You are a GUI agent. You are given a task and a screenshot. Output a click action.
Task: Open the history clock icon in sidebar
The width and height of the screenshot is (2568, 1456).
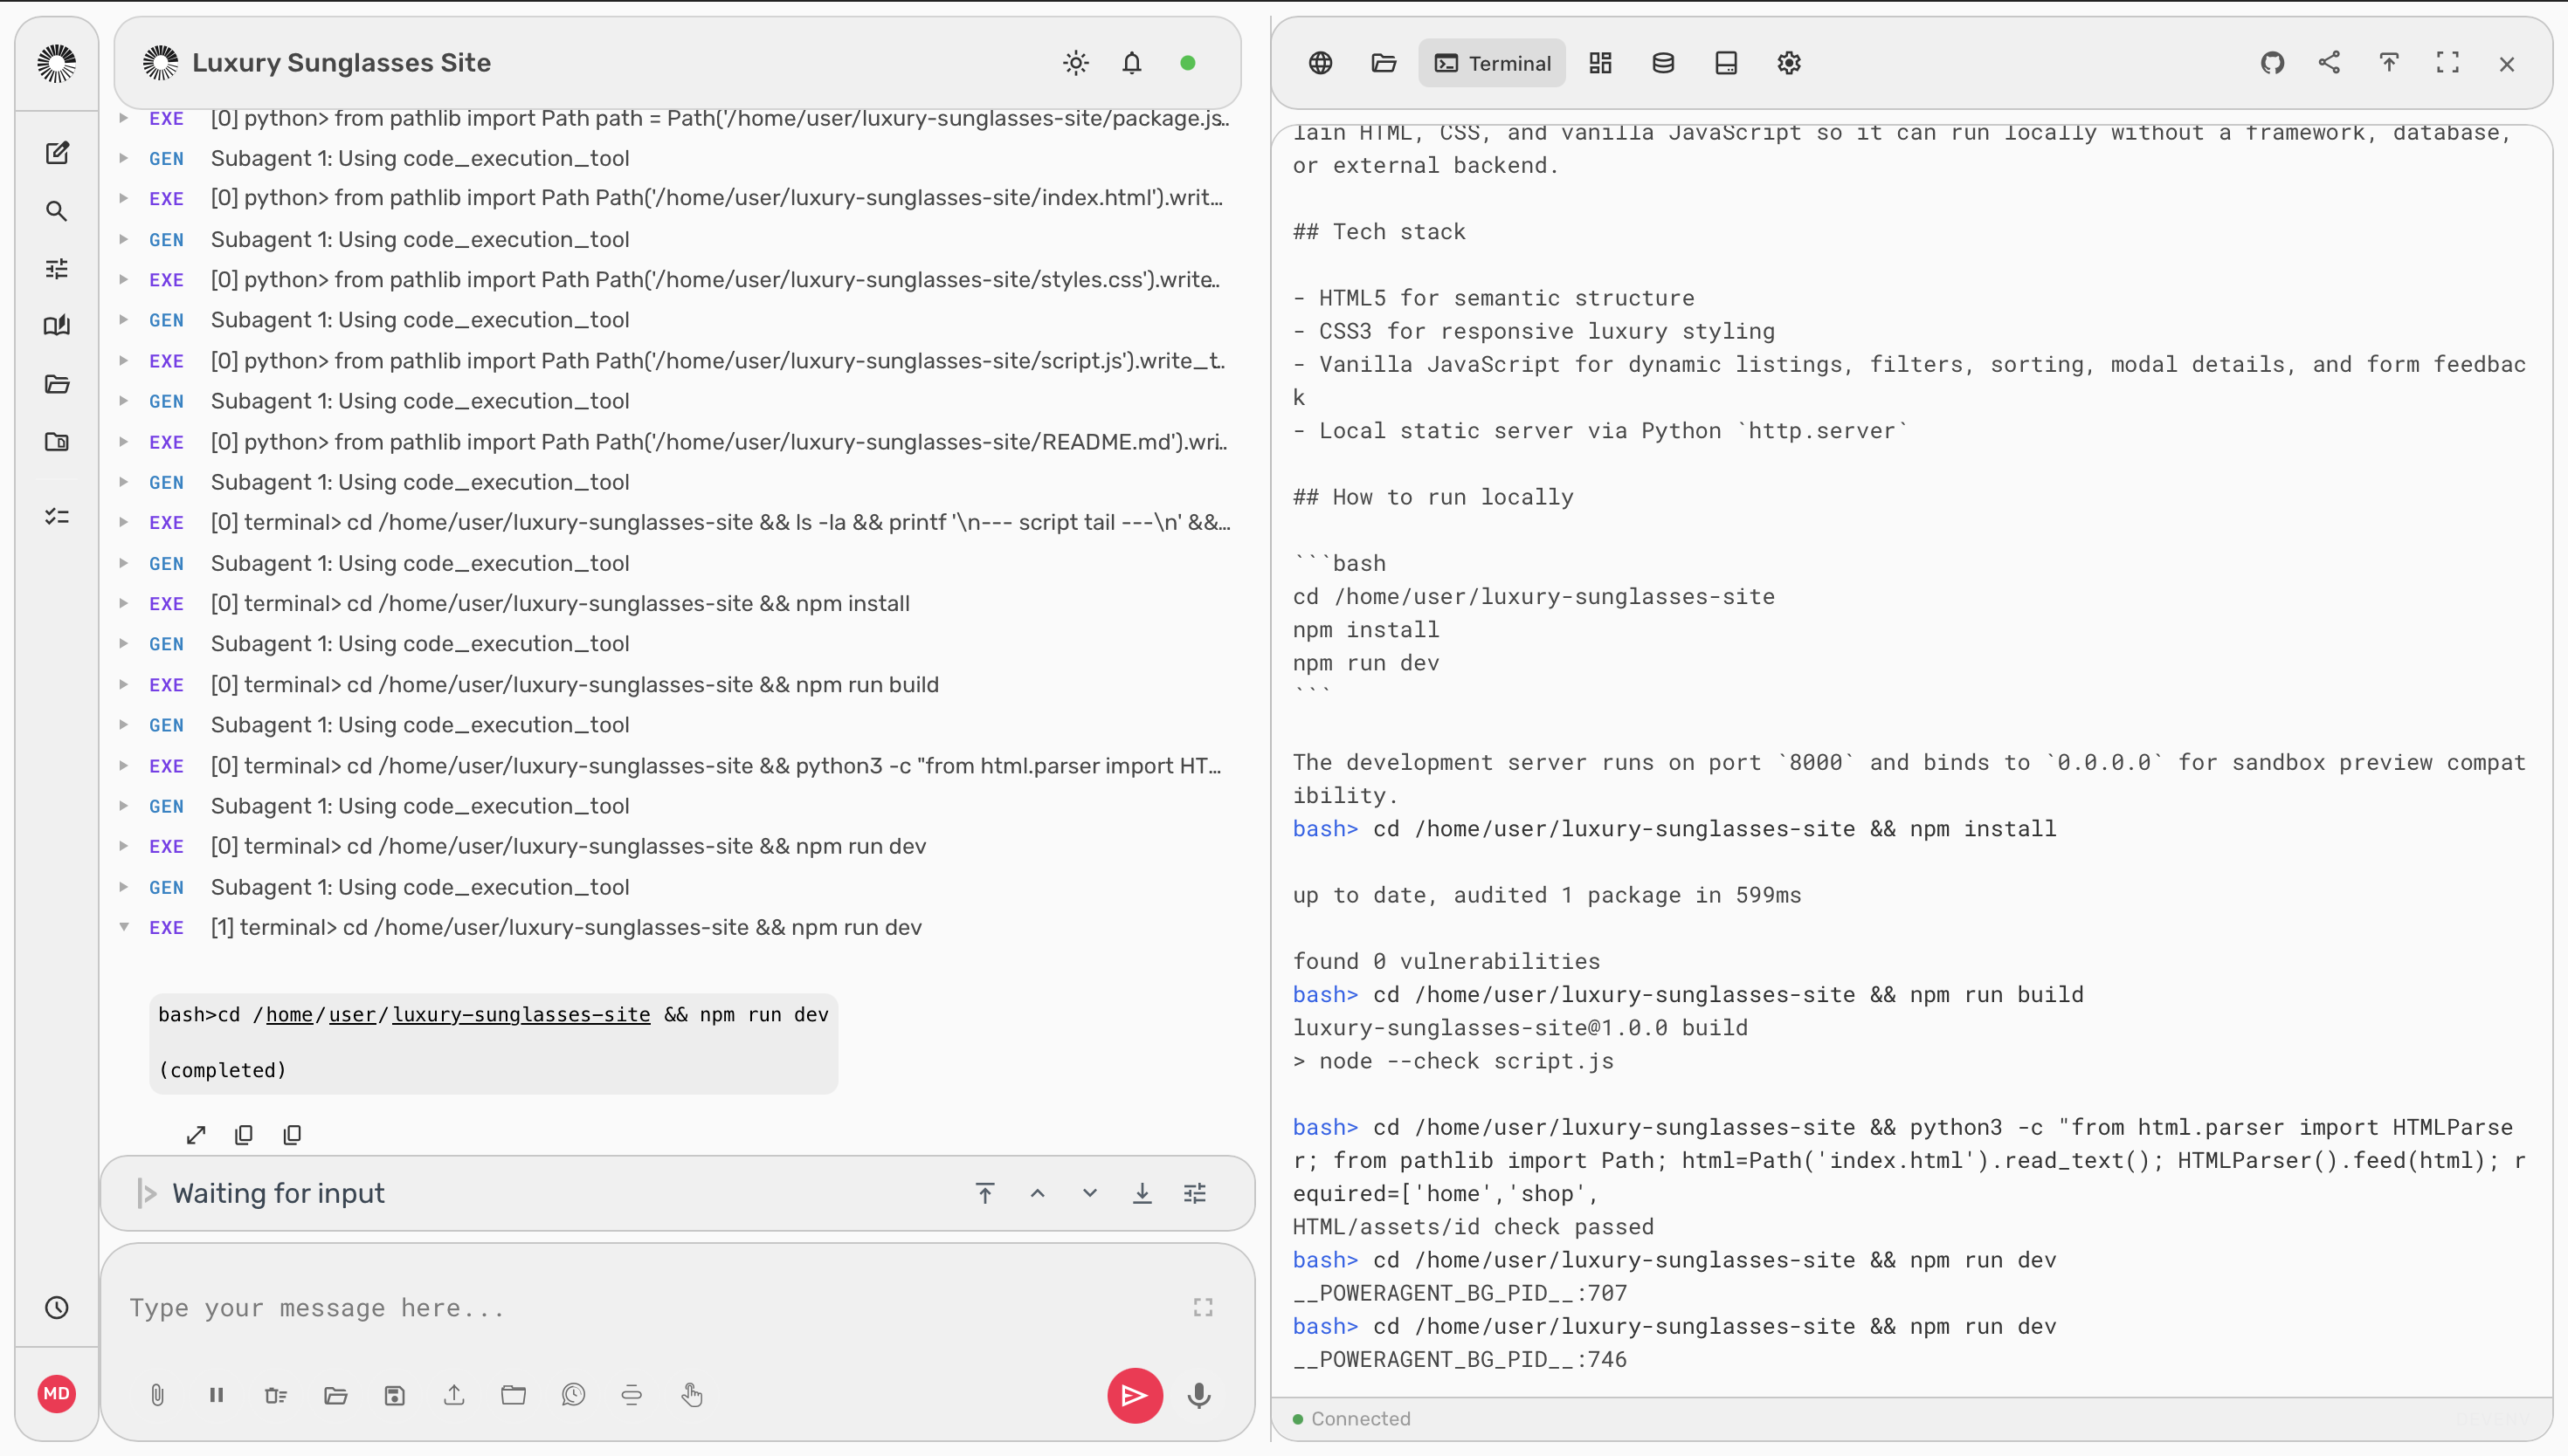click(57, 1308)
